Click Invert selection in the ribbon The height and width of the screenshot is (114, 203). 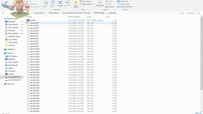click(x=125, y=7)
